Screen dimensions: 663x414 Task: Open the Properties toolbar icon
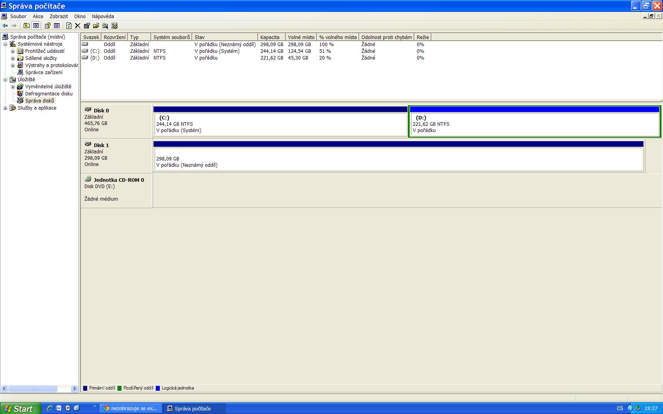tap(87, 26)
